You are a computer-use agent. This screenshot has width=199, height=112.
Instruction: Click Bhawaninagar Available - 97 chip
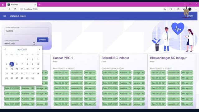[174, 78]
